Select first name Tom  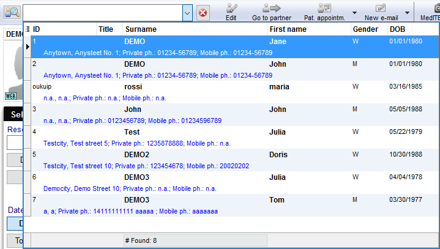click(x=277, y=200)
